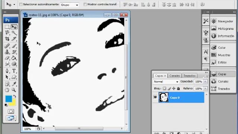This screenshot has width=238, height=134.
Task: Open the Move tool preset picker arrow
Action: 14,4
